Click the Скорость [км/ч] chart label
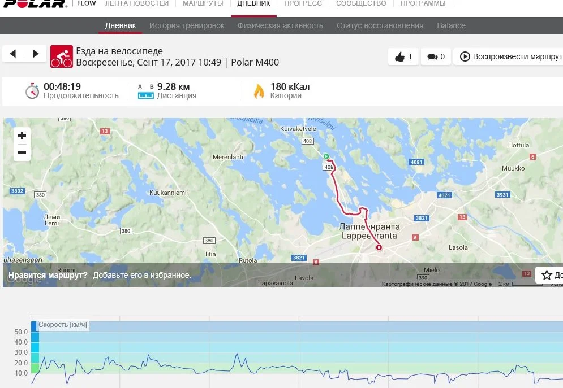The width and height of the screenshot is (563, 388). (x=62, y=325)
